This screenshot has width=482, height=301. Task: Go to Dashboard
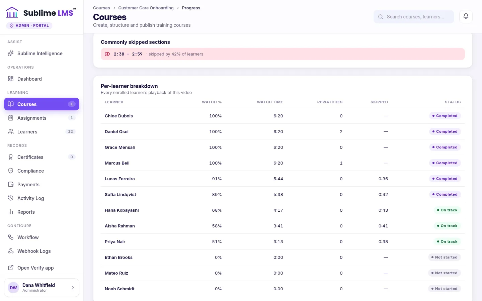click(42, 79)
